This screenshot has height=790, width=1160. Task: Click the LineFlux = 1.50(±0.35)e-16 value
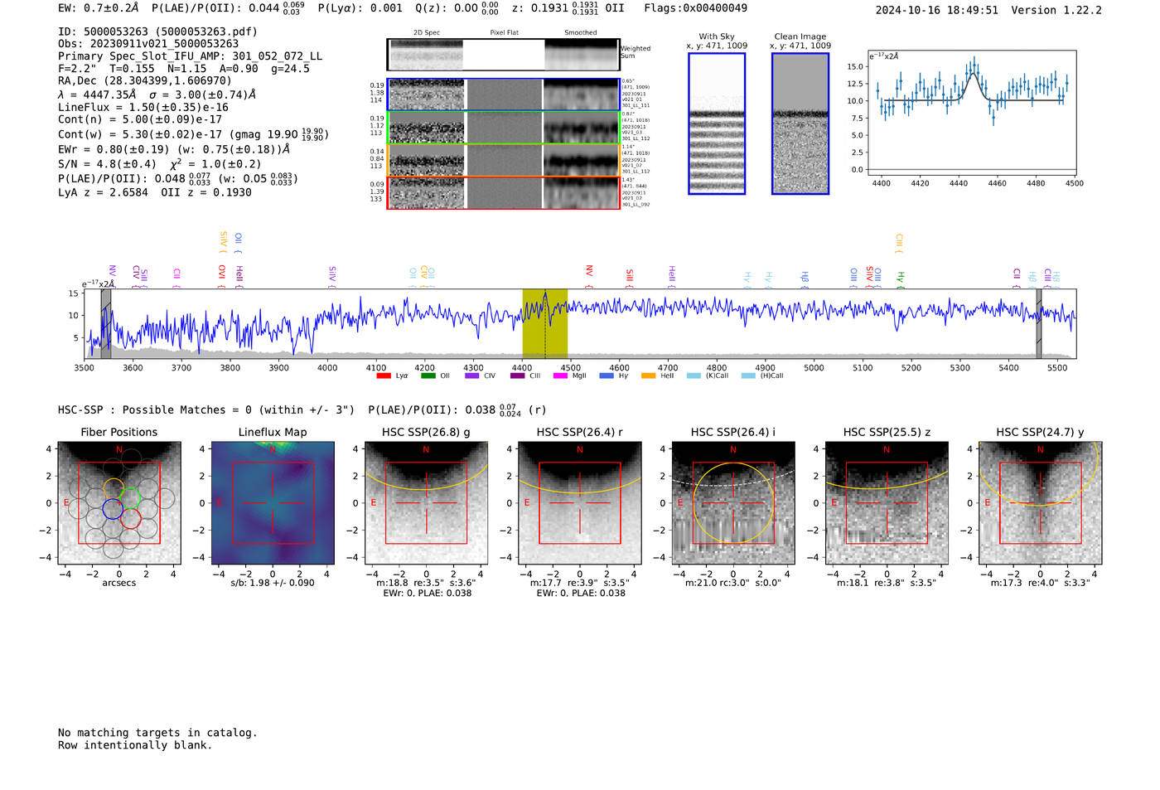tap(143, 107)
